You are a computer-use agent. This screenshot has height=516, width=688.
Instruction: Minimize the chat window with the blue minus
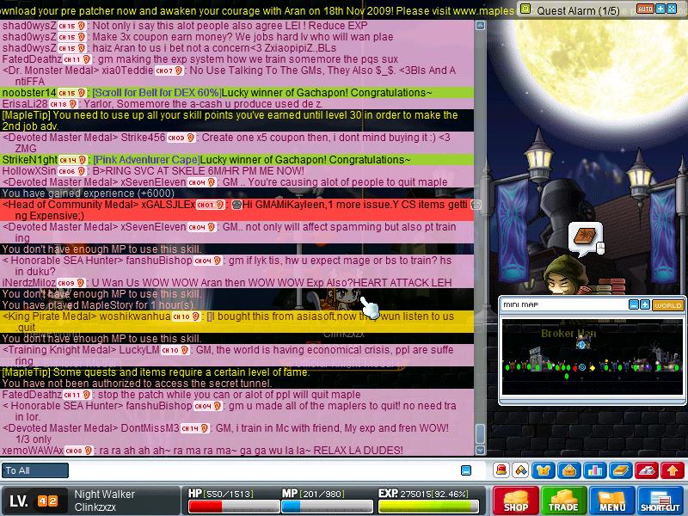(x=466, y=470)
